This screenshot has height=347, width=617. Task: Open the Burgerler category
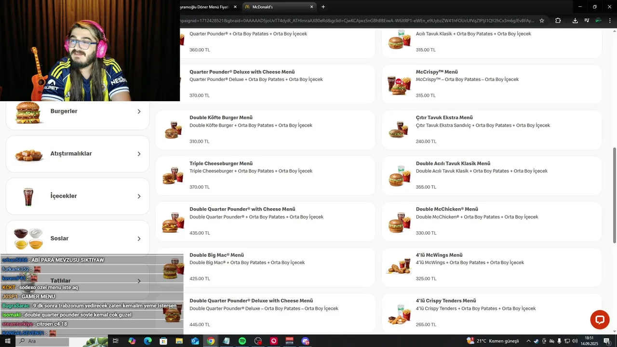[78, 111]
